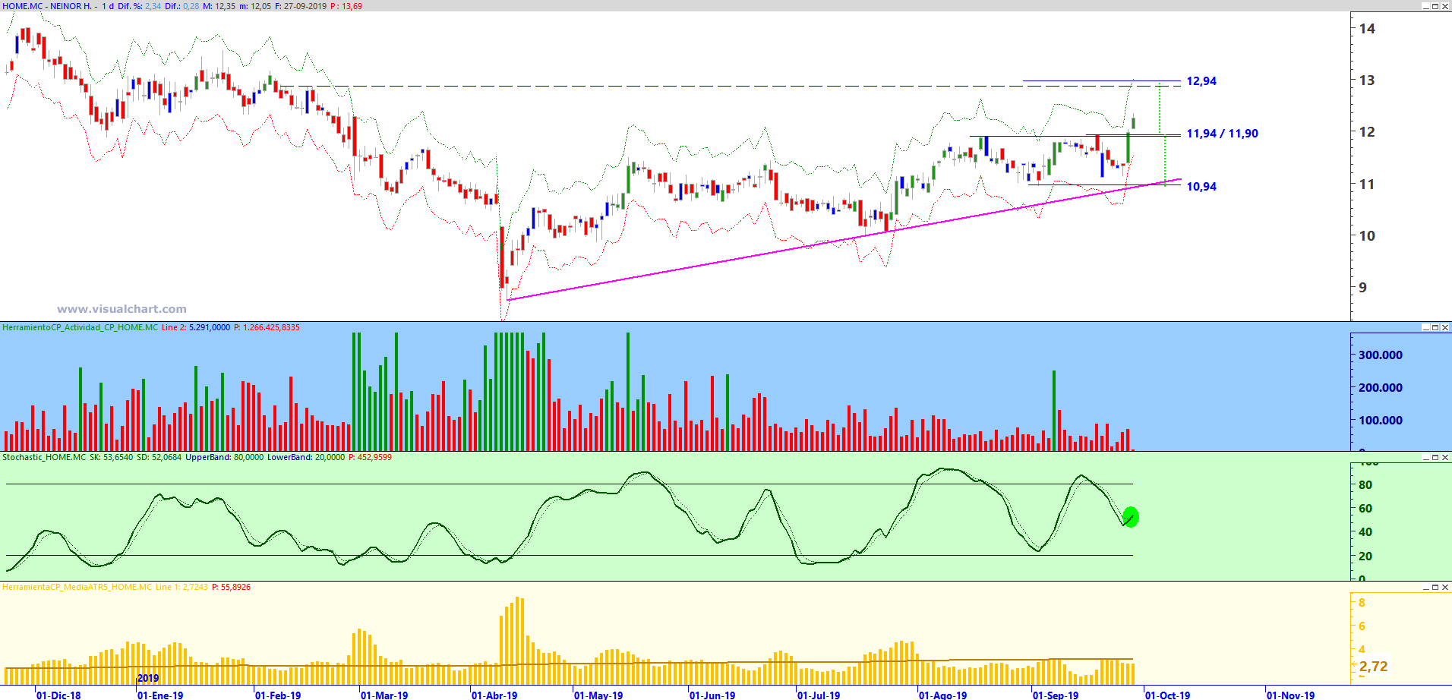Screen dimensions: 1452x700
Task: Click the 'SK: 53,6540' stochastic value
Action: point(111,457)
